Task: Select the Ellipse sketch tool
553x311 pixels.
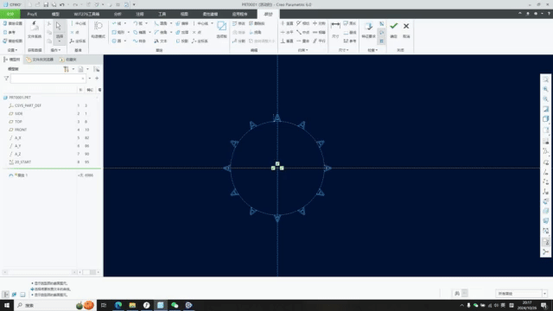Action: [x=140, y=32]
